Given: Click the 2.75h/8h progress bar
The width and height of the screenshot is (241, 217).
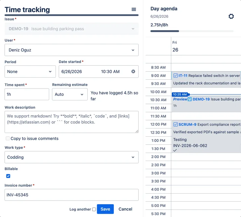Looking at the screenshot, I should point(192,31).
